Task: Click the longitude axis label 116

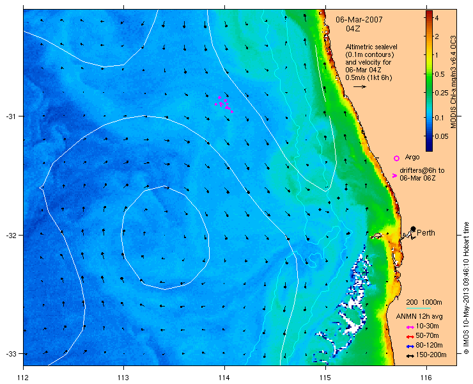Action: [x=426, y=378]
